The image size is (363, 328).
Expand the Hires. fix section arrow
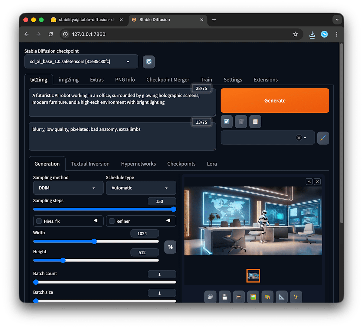[x=96, y=220]
